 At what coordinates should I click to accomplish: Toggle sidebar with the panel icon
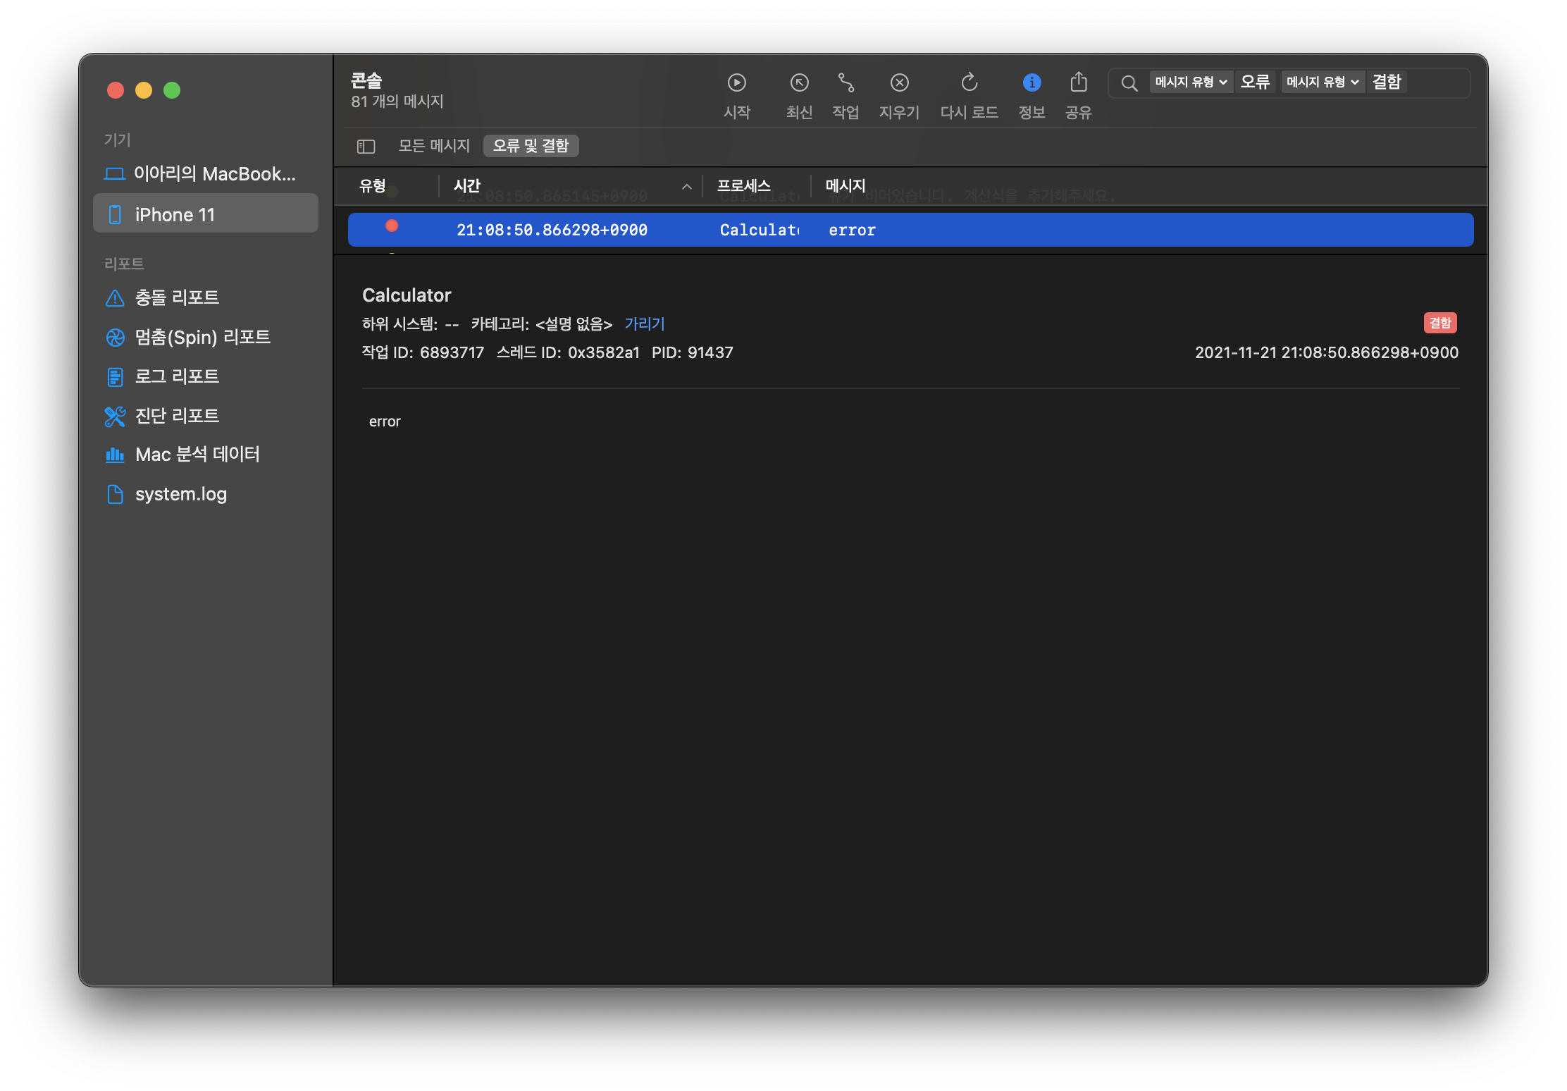366,147
